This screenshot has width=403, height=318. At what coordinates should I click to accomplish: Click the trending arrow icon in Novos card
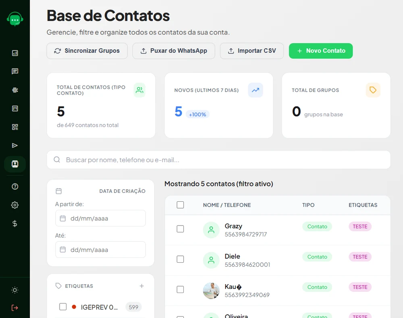[256, 90]
